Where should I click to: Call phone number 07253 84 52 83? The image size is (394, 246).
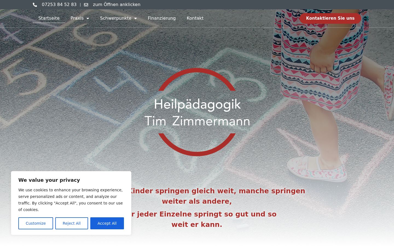point(59,5)
